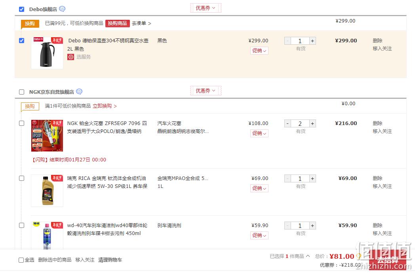Click the 去结算 checkout button
415x273 pixels.
coord(387,260)
